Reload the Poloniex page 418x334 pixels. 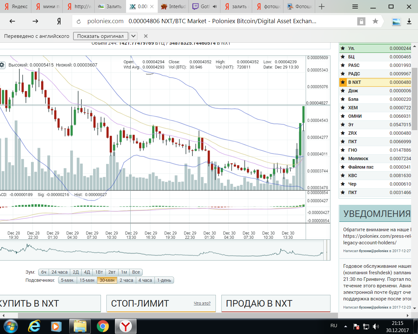pyautogui.click(x=79, y=22)
